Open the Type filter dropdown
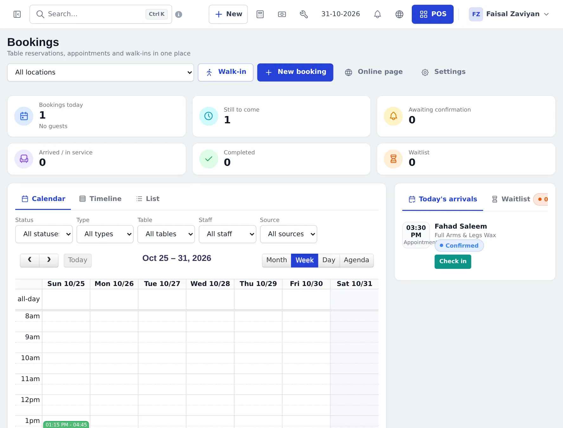This screenshot has width=563, height=428. pos(105,234)
